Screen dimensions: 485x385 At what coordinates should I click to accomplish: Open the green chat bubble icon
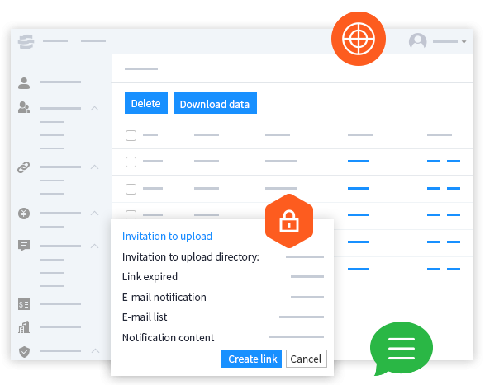pos(402,348)
